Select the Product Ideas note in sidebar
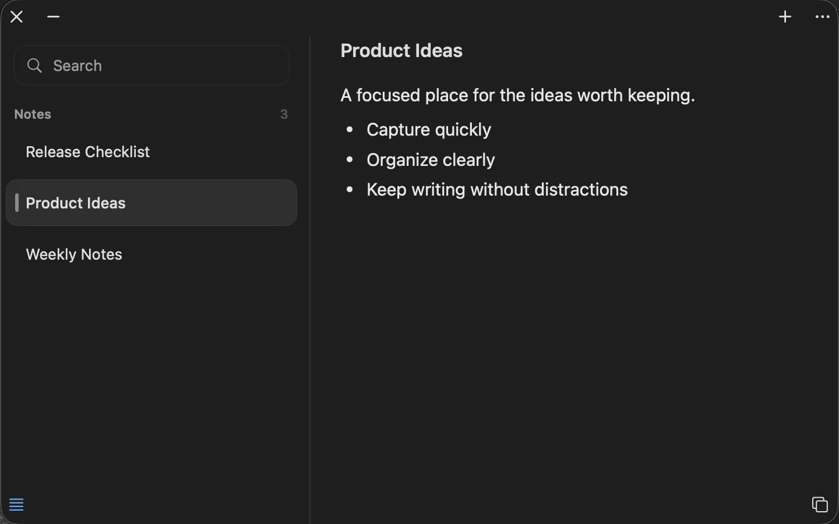The height and width of the screenshot is (524, 839). pyautogui.click(x=151, y=203)
